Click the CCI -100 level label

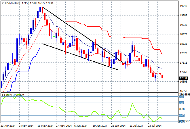coord(182,115)
